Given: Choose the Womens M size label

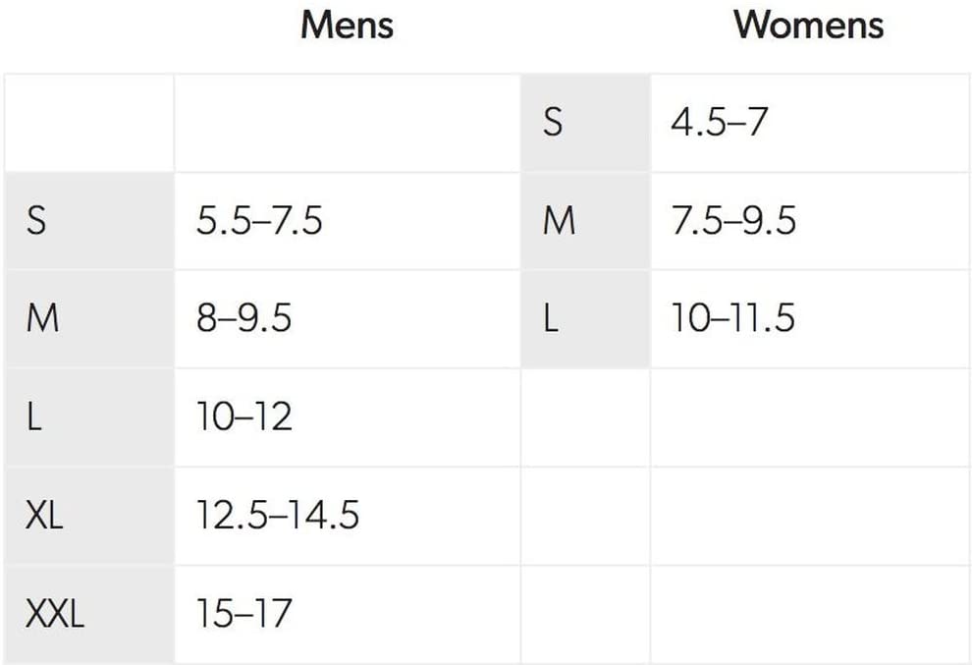Looking at the screenshot, I should [559, 221].
